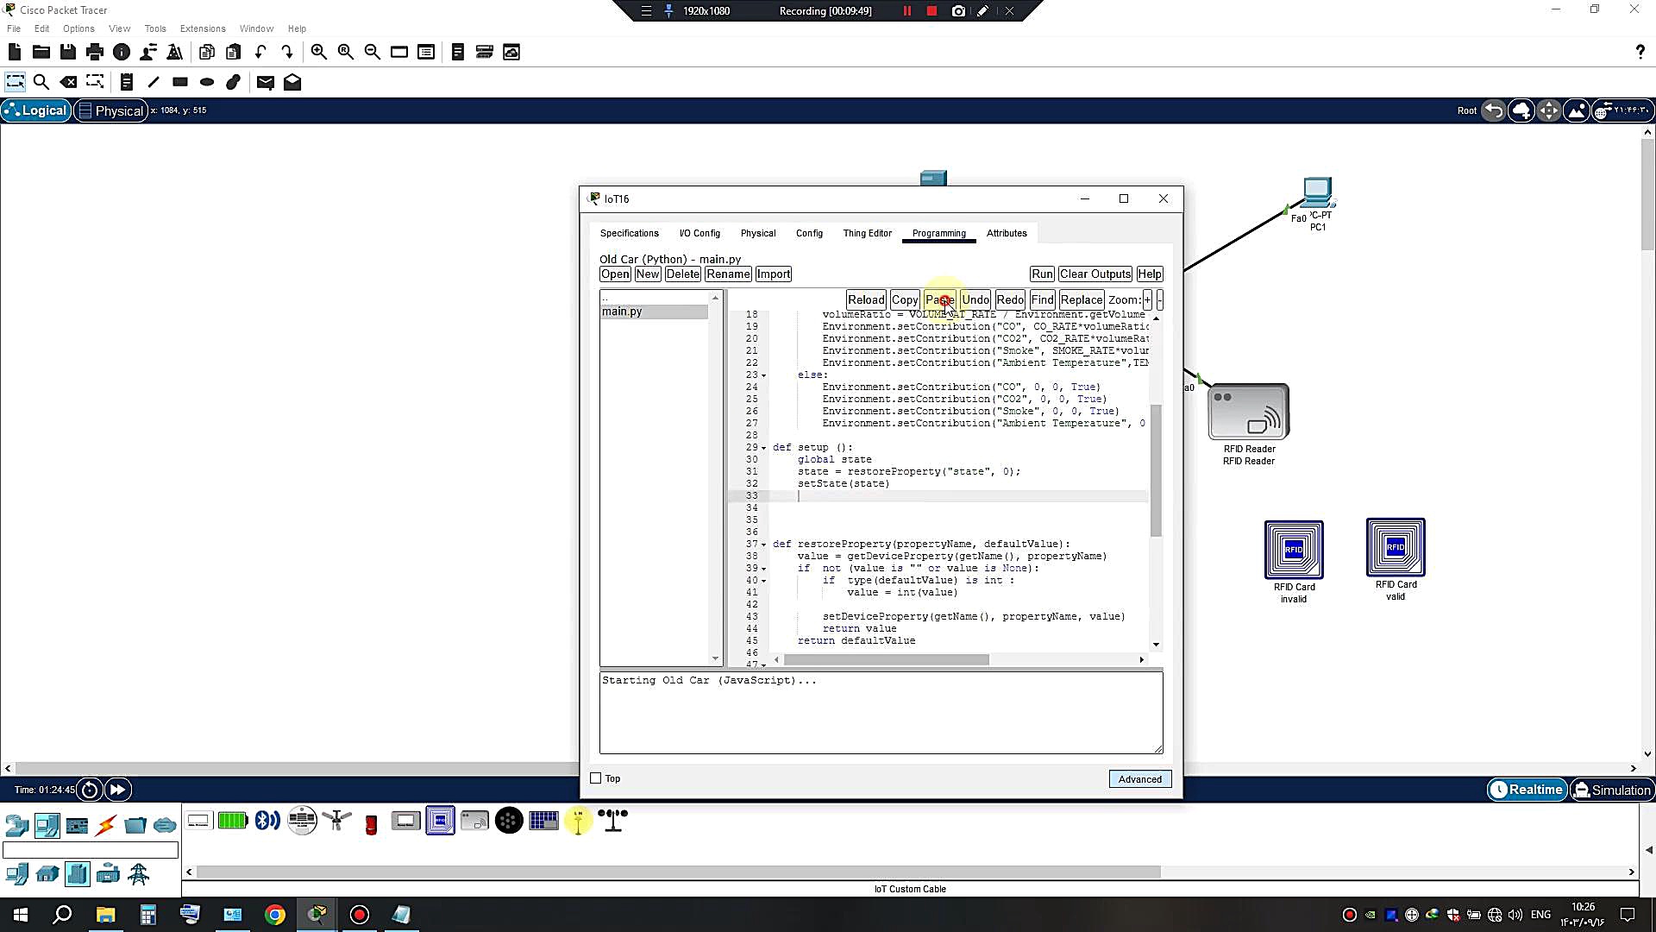Select the RFID card device in list
1656x932 pixels.
(x=440, y=821)
